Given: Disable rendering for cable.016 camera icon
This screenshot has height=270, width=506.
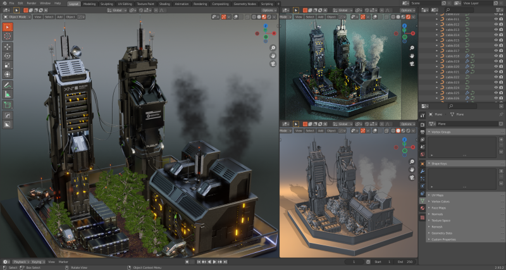Looking at the screenshot, I should tap(502, 46).
